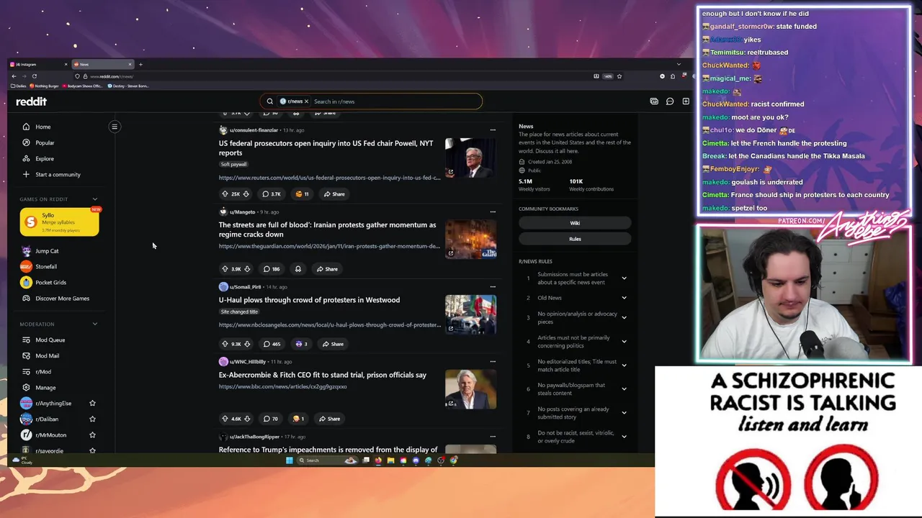This screenshot has width=922, height=518.
Task: Open the 70 comments on the Abercrombie post
Action: pyautogui.click(x=270, y=419)
